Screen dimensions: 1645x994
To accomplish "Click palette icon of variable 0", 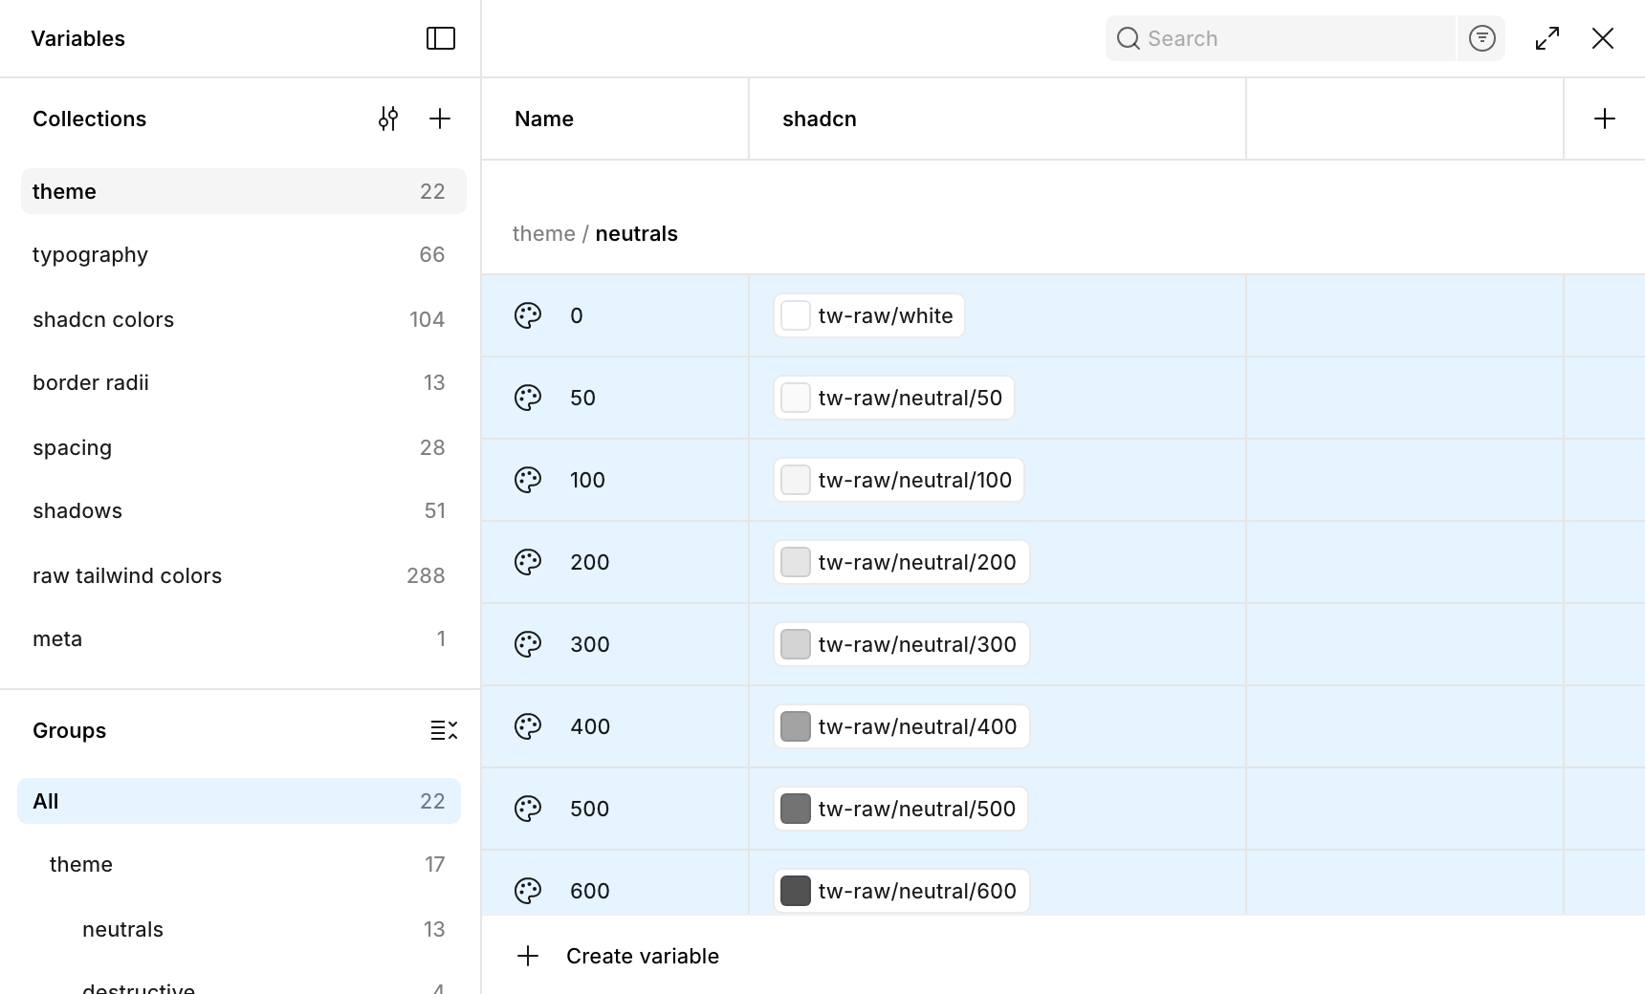I will (528, 315).
